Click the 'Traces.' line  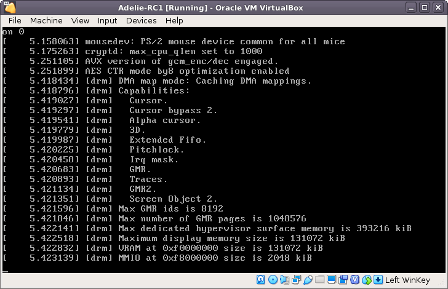point(85,179)
